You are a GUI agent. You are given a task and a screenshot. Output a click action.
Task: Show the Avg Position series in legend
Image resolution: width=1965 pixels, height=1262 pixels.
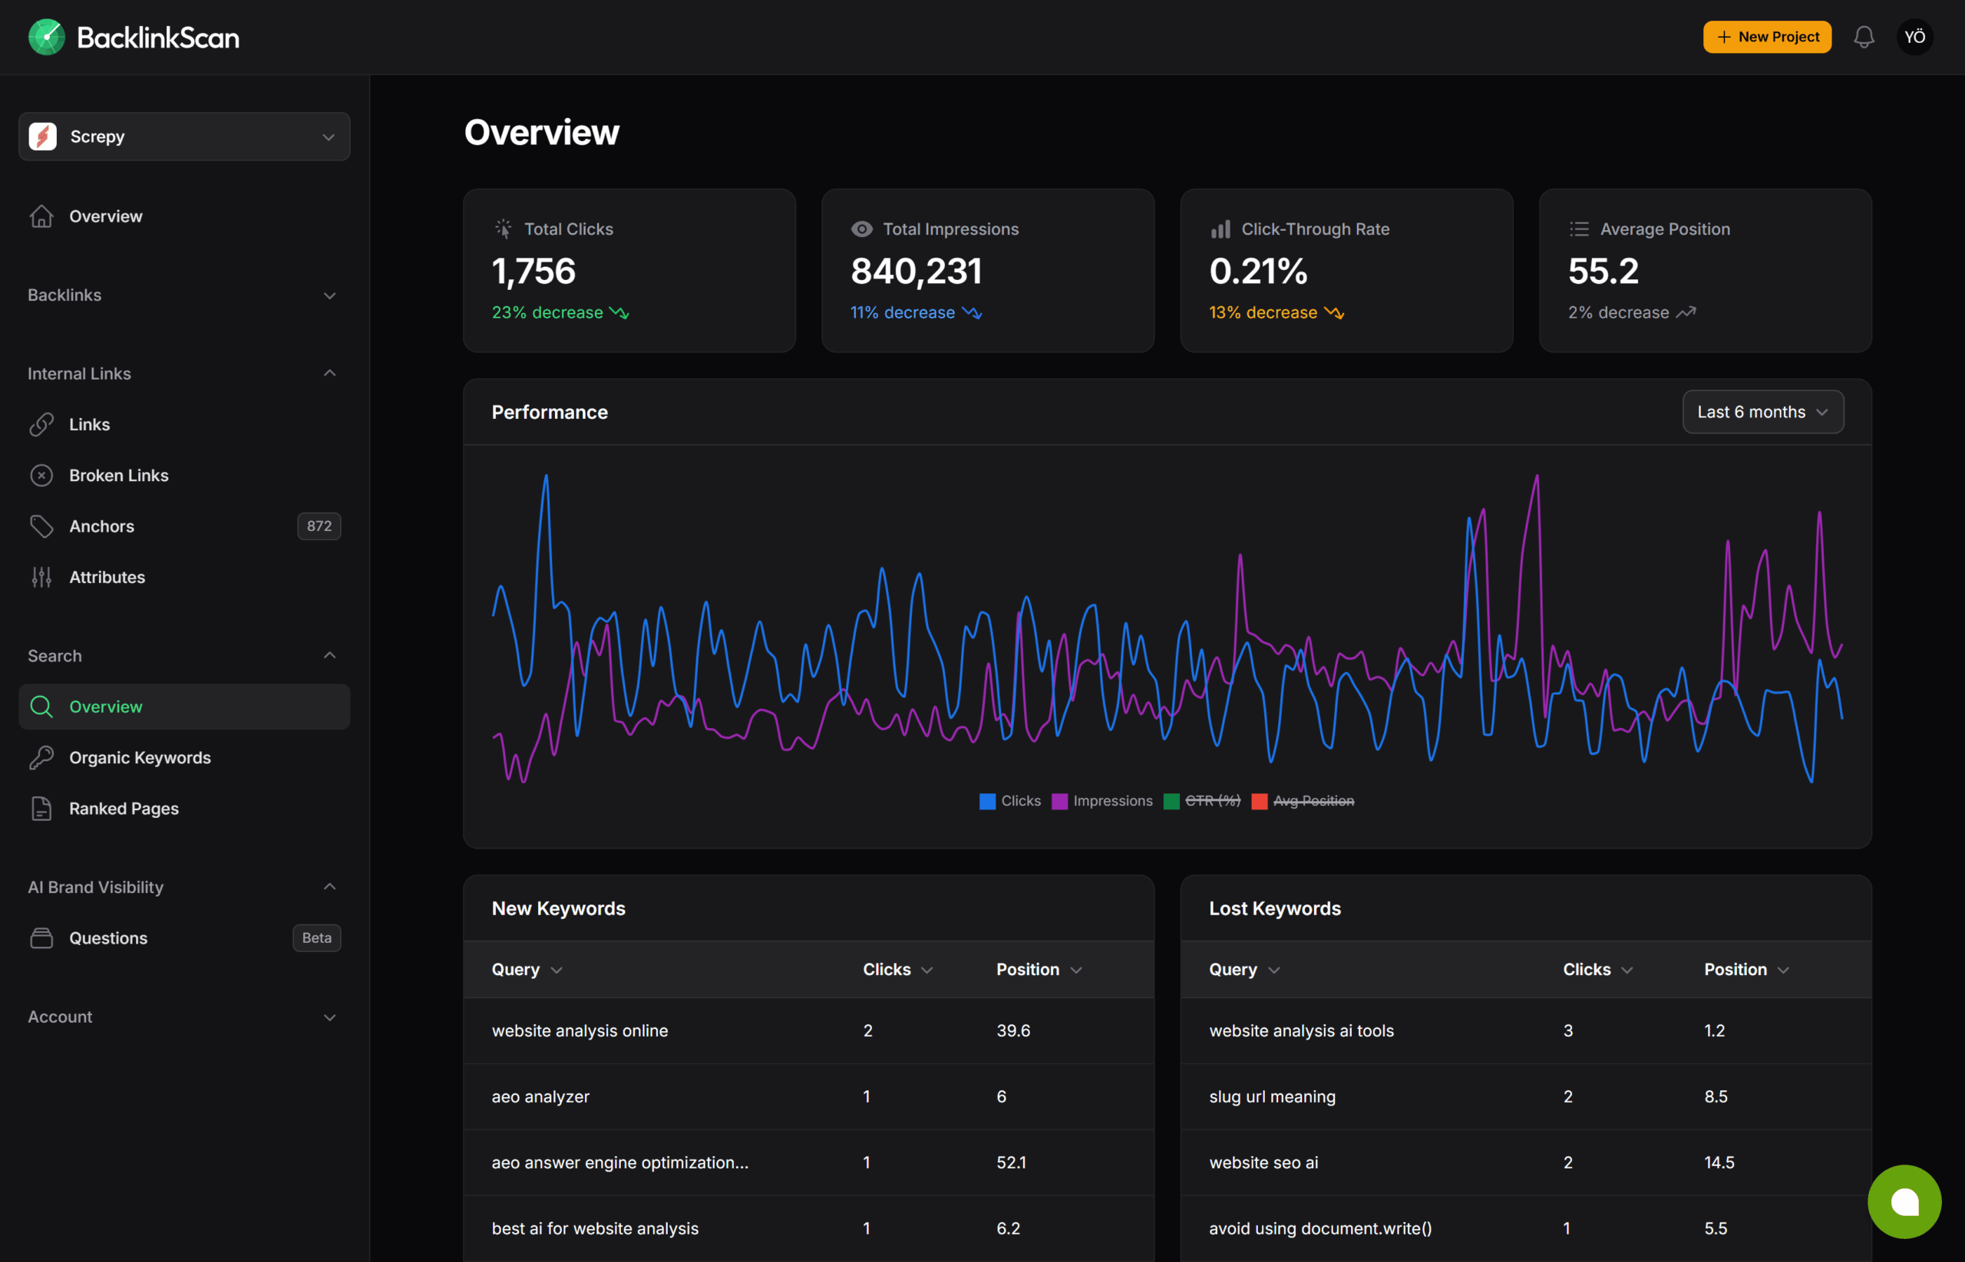coord(1303,801)
